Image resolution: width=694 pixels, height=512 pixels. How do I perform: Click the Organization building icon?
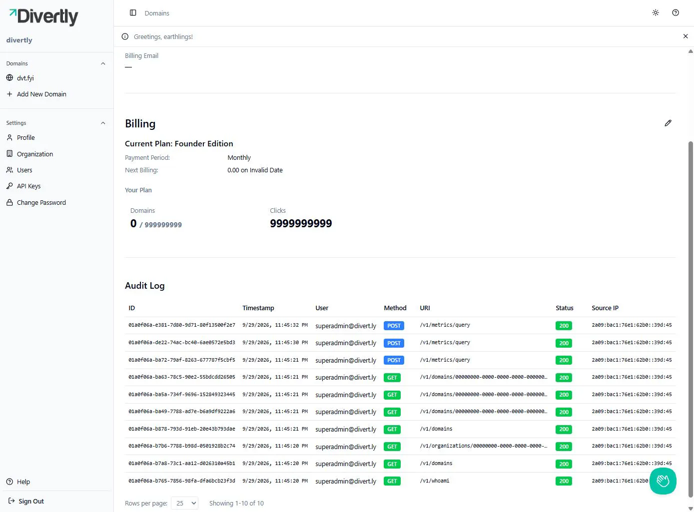9,154
